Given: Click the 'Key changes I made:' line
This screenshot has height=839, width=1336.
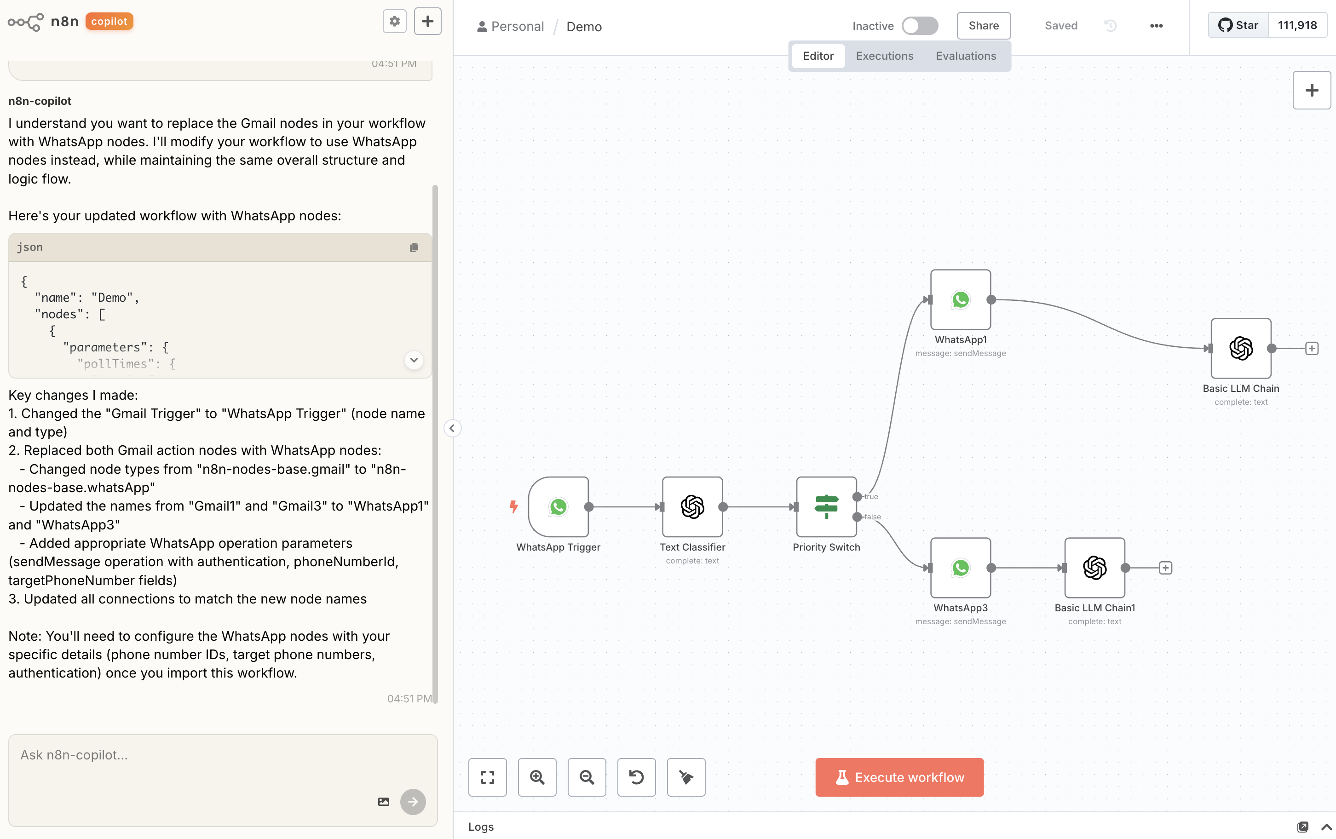Looking at the screenshot, I should [x=73, y=395].
